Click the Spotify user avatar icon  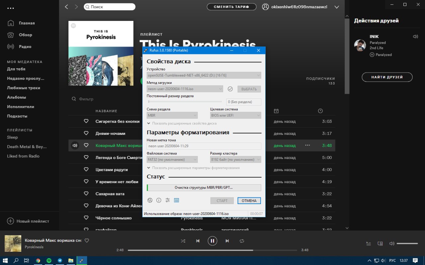(265, 7)
